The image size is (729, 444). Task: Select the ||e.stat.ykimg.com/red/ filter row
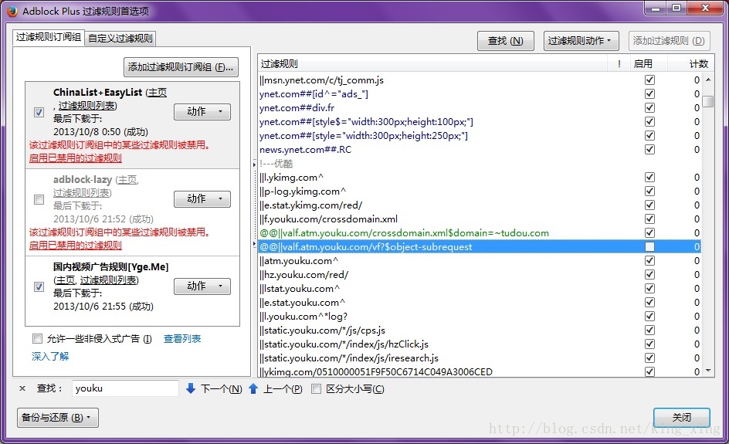479,205
